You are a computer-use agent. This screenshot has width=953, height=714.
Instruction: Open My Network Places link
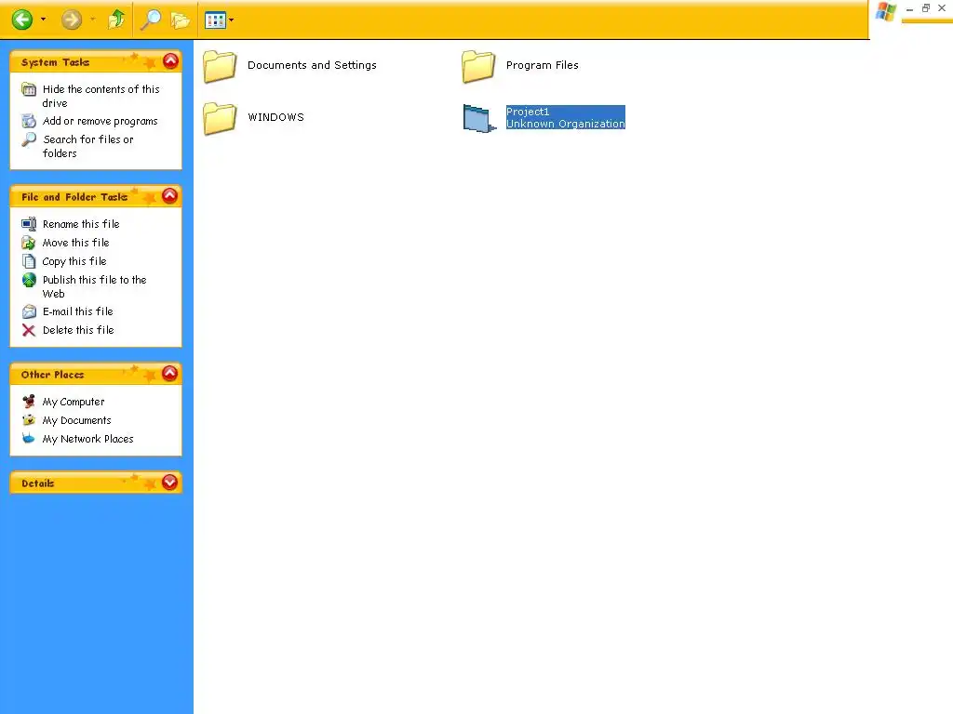(88, 439)
